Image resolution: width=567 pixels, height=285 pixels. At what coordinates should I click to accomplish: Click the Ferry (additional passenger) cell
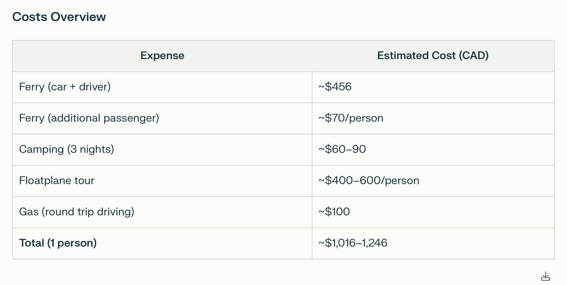coord(89,118)
